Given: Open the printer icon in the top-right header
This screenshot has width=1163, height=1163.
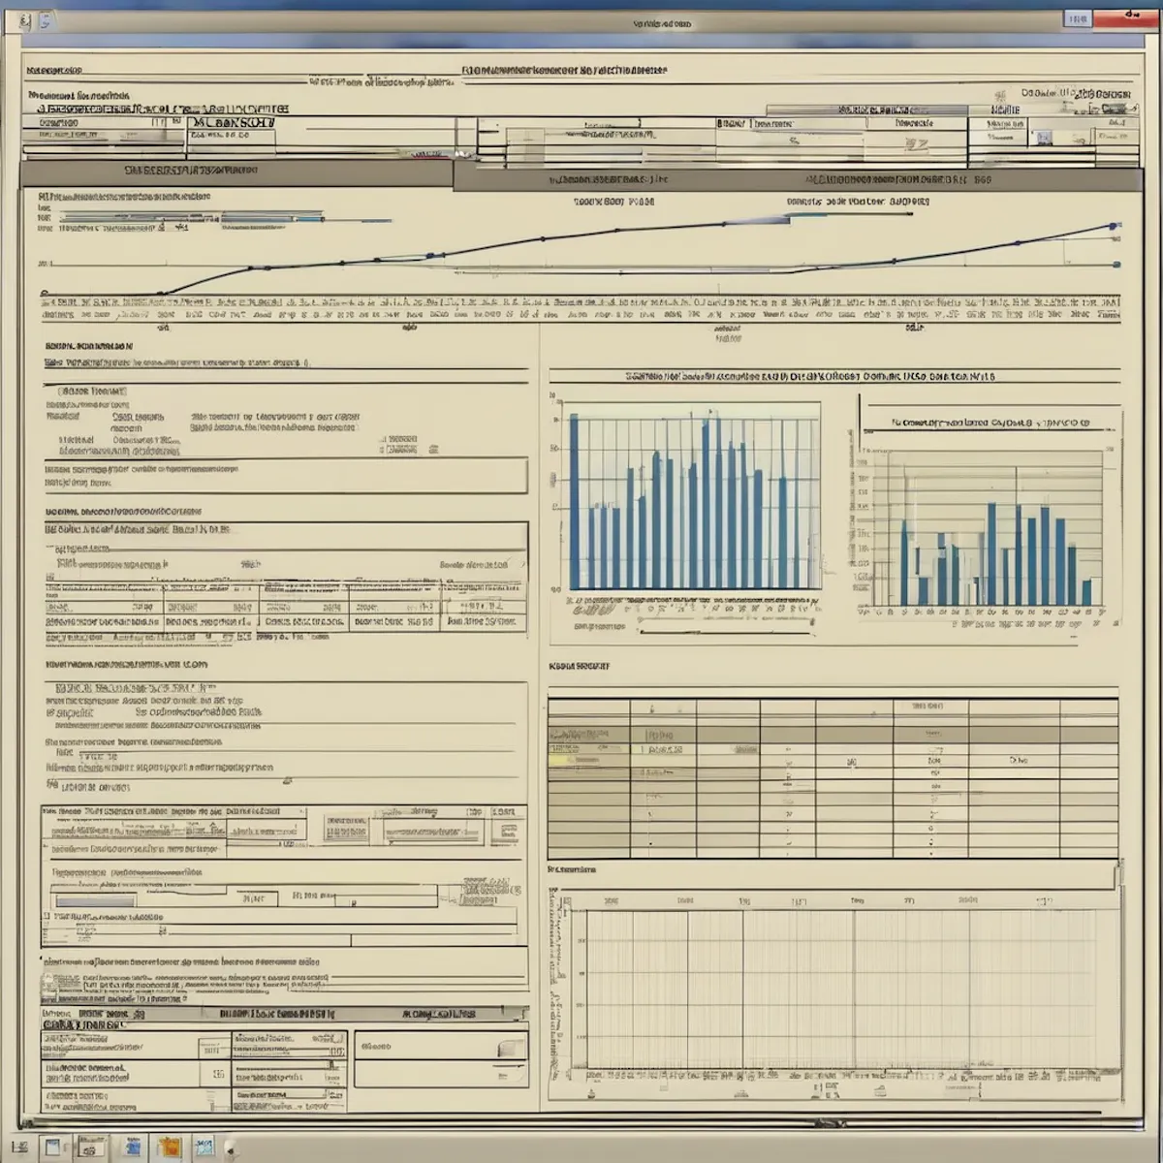Looking at the screenshot, I should point(1042,136).
